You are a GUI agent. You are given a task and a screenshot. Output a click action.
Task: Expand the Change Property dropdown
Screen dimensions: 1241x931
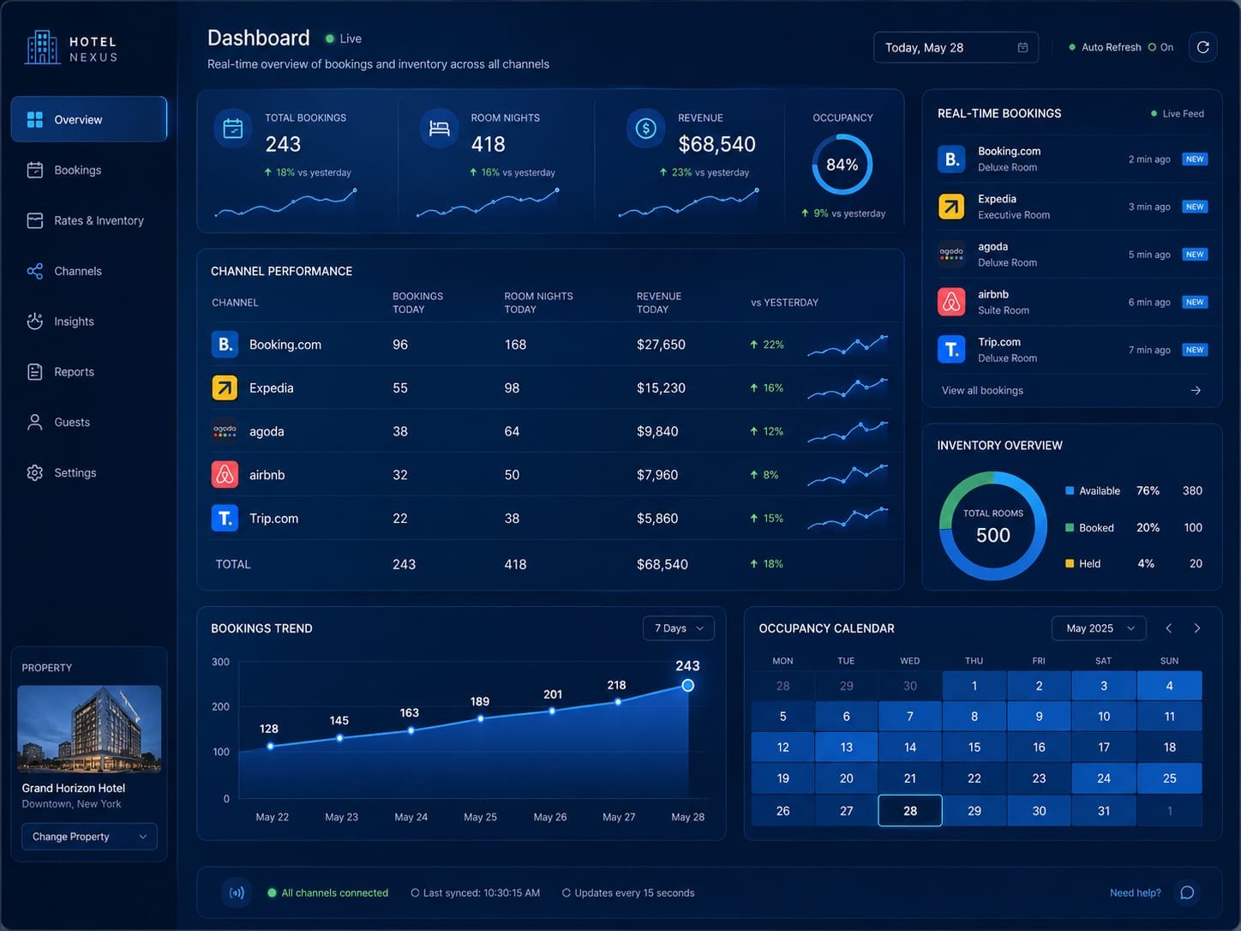pos(89,837)
